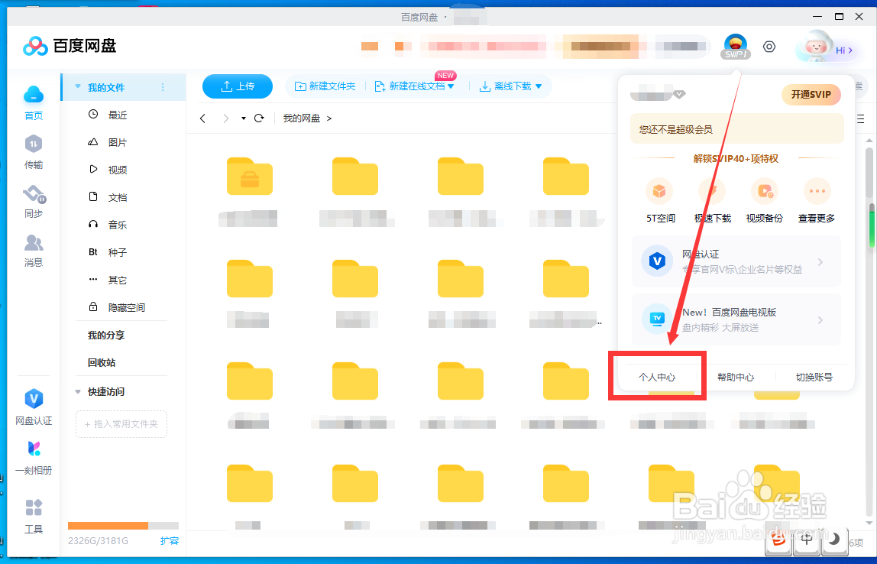The height and width of the screenshot is (564, 877).
Task: Open the 传输 transfer panel icon
Action: click(x=33, y=151)
